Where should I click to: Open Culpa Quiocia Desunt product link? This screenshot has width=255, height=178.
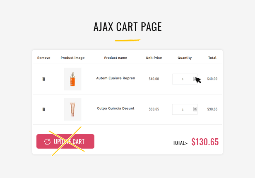click(115, 108)
